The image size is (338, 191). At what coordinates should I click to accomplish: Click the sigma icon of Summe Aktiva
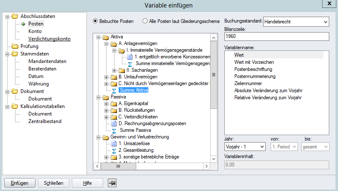coord(114,91)
